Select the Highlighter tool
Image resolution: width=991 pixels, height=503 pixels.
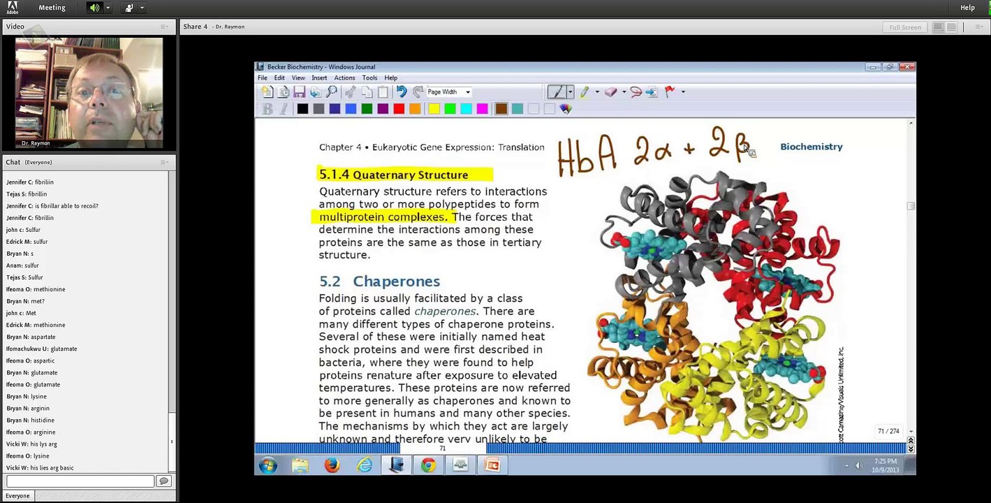(x=585, y=92)
